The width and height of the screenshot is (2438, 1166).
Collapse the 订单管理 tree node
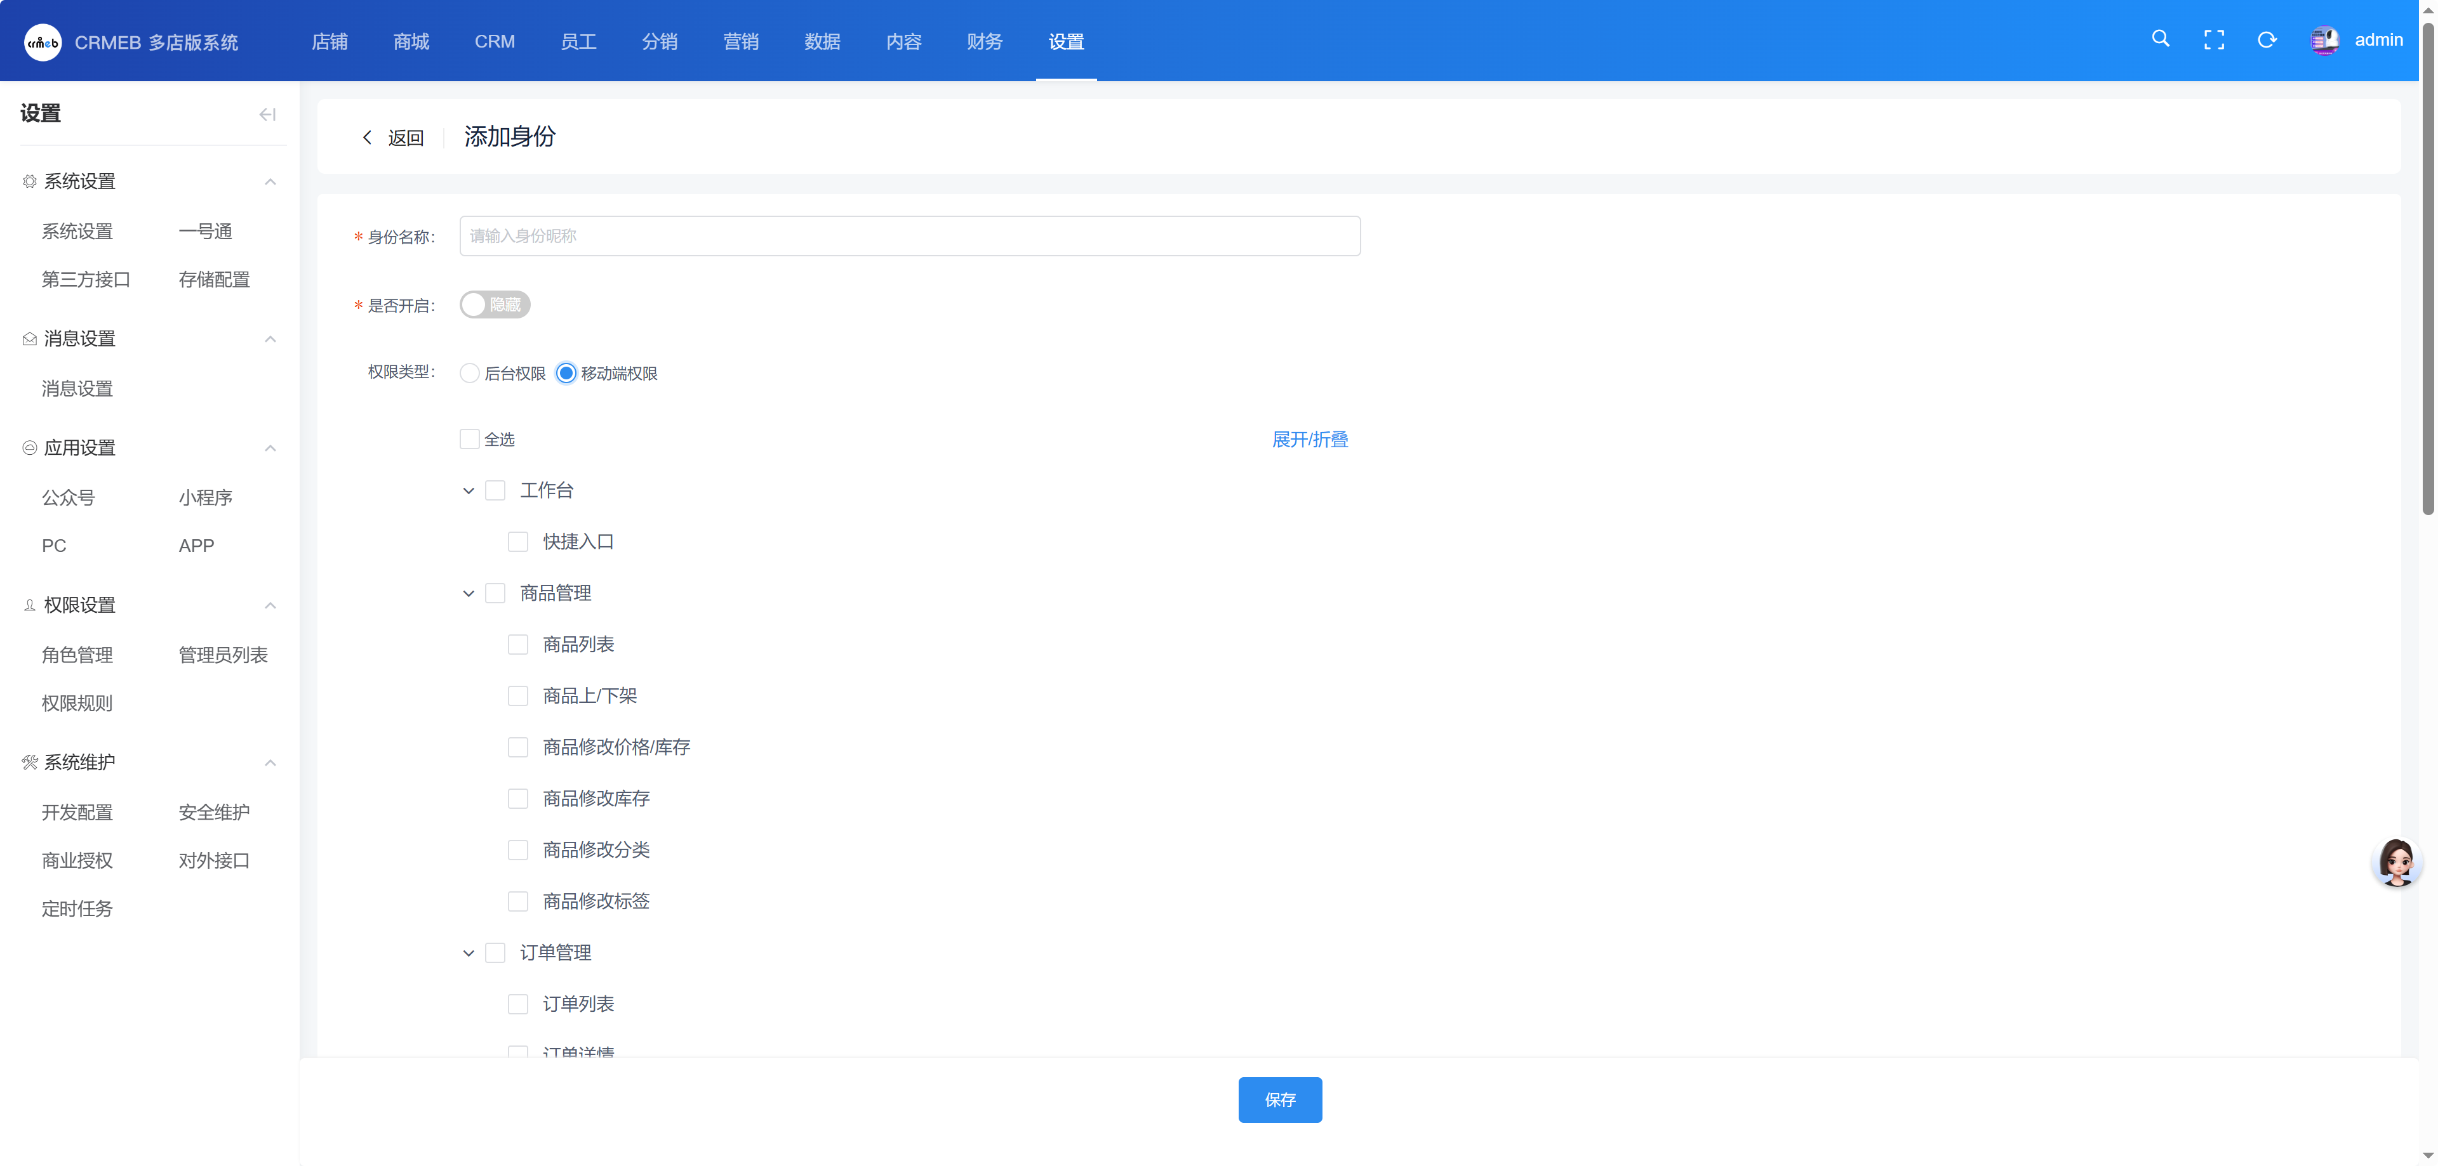coord(469,953)
